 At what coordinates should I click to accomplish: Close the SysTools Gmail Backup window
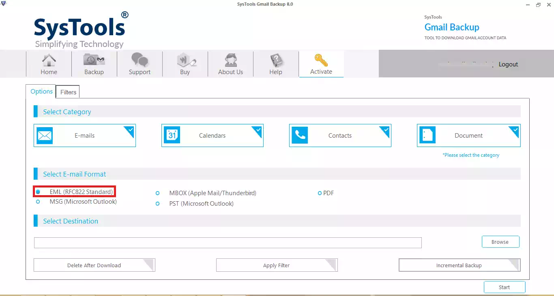548,4
